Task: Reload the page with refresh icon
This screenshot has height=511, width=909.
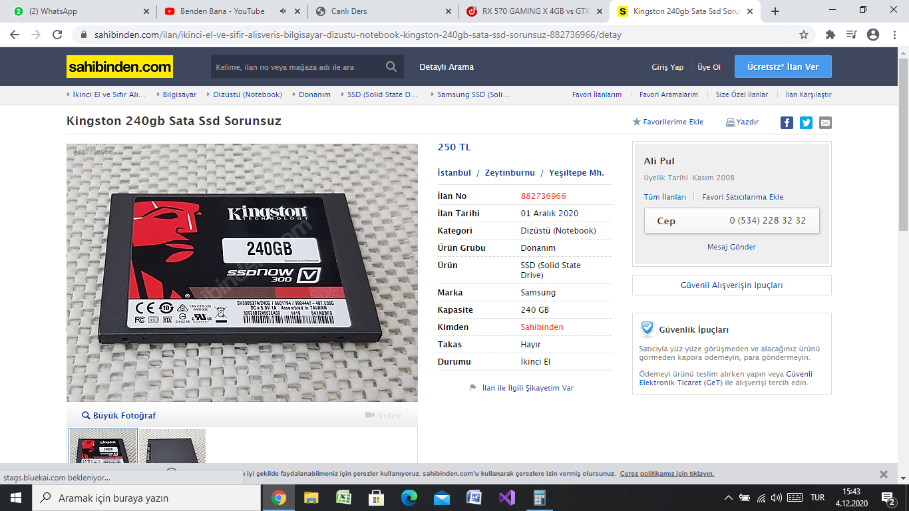Action: pyautogui.click(x=57, y=35)
